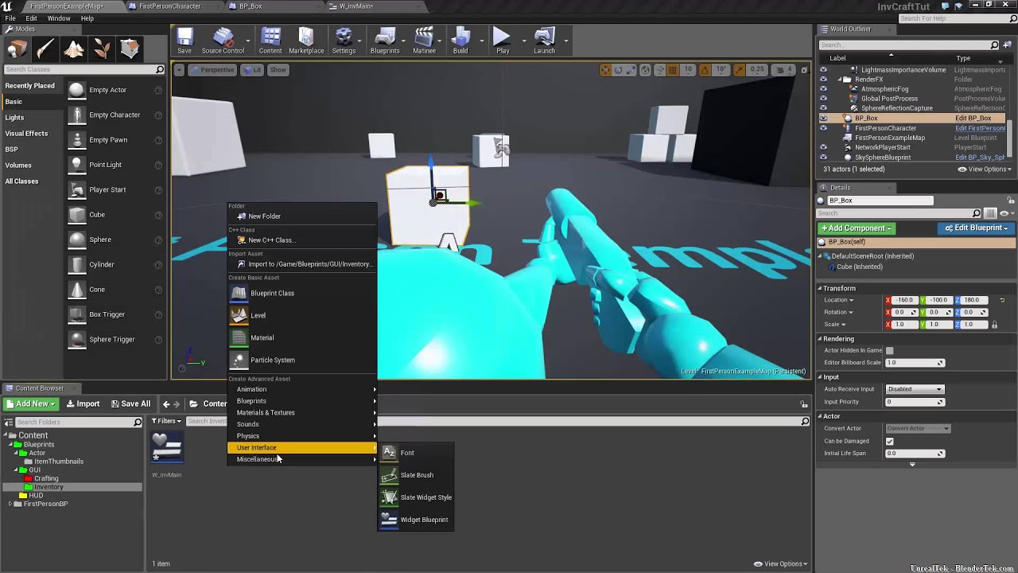Viewport: 1018px width, 573px height.
Task: Toggle visibility eye for SkySphereBlueprint
Action: pyautogui.click(x=823, y=158)
